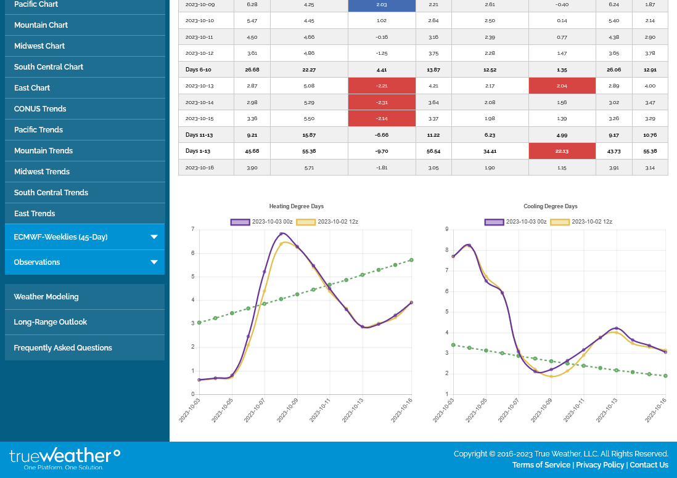Click the Heating Degree Days peak data point
Image resolution: width=677 pixels, height=478 pixels.
[281, 234]
